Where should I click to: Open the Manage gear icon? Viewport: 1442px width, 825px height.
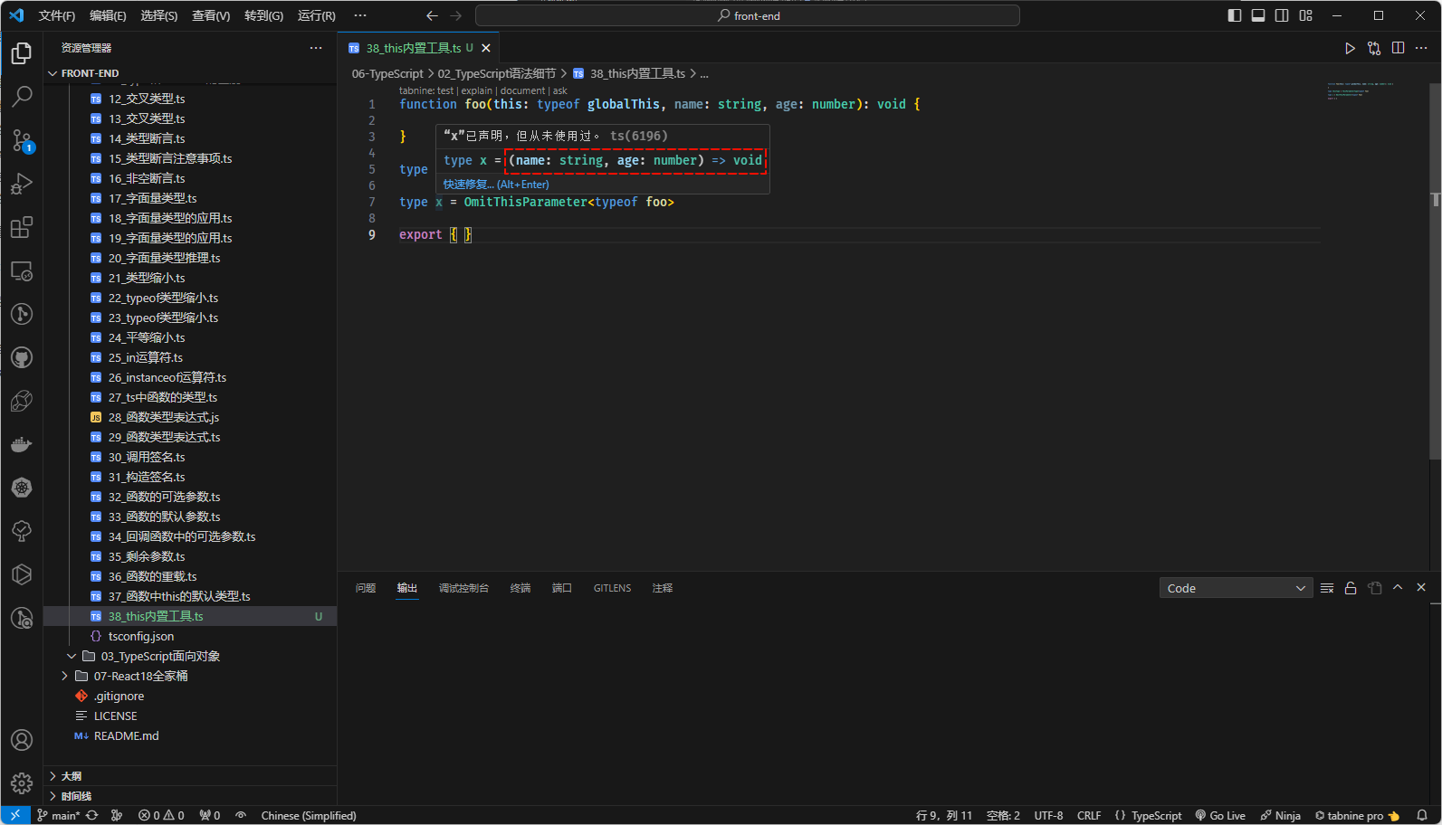(x=22, y=782)
